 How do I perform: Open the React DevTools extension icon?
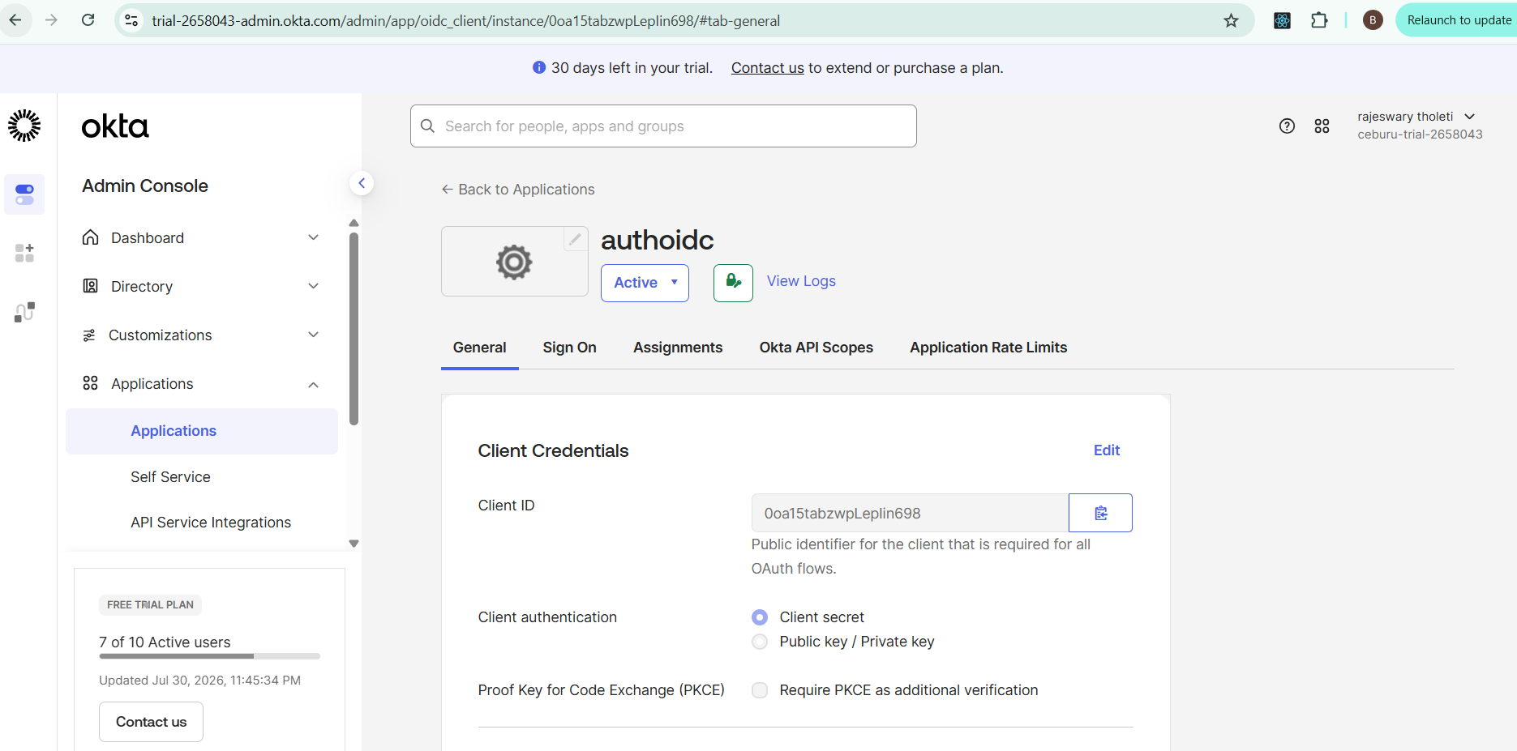pyautogui.click(x=1282, y=20)
